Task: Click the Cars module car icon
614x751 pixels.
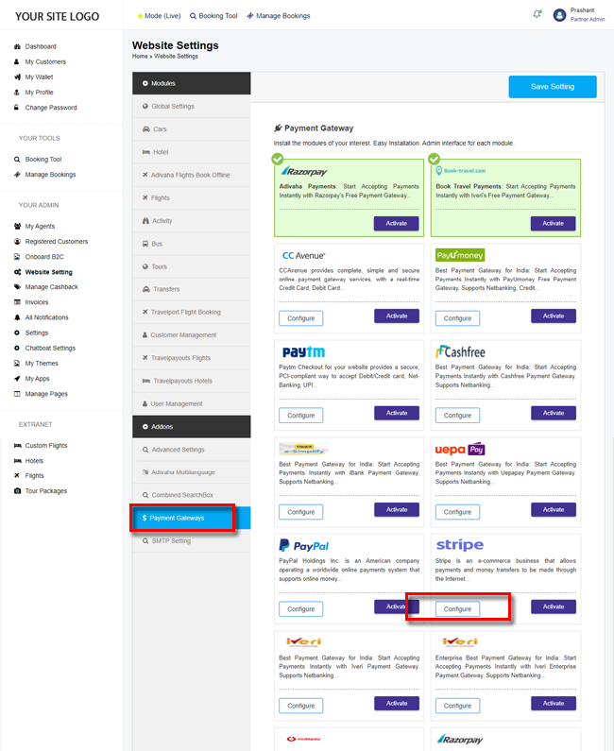Action: click(145, 128)
